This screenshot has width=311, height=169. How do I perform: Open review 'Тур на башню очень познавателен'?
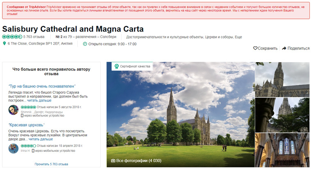tap(42, 86)
